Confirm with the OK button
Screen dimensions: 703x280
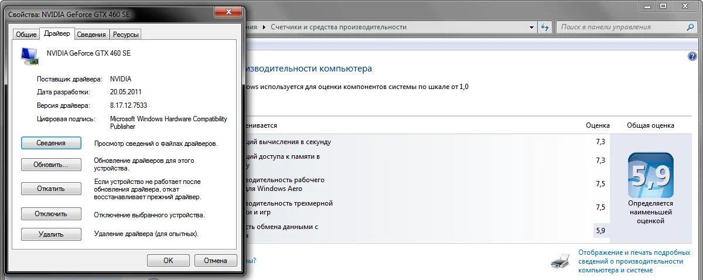(x=168, y=260)
